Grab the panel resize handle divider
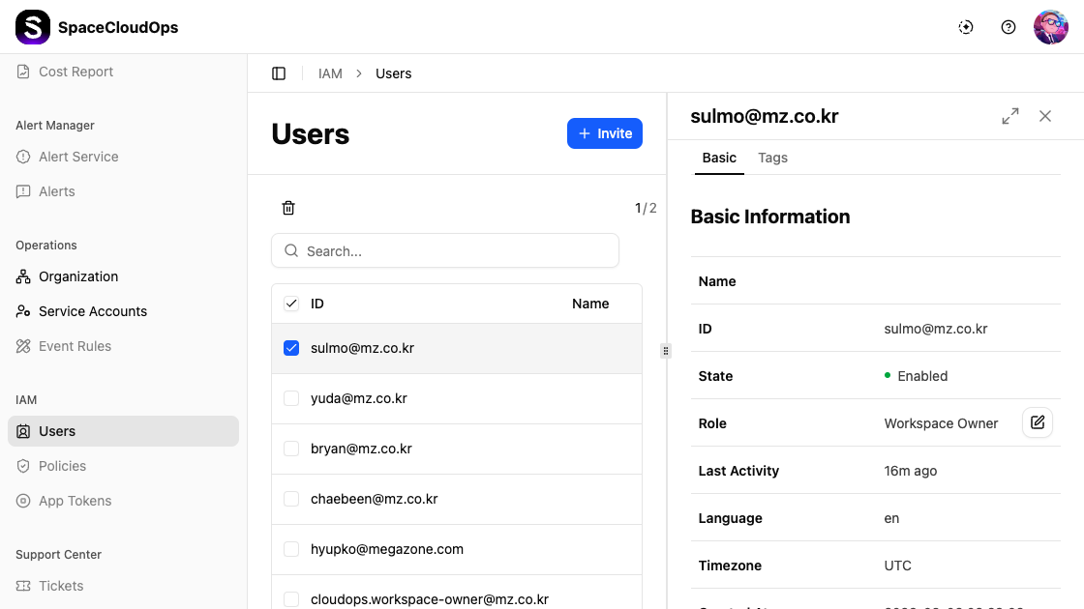 pyautogui.click(x=666, y=351)
